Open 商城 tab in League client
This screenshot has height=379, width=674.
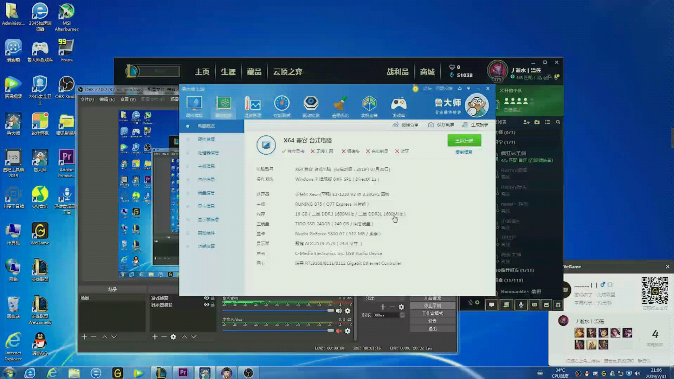coord(427,72)
